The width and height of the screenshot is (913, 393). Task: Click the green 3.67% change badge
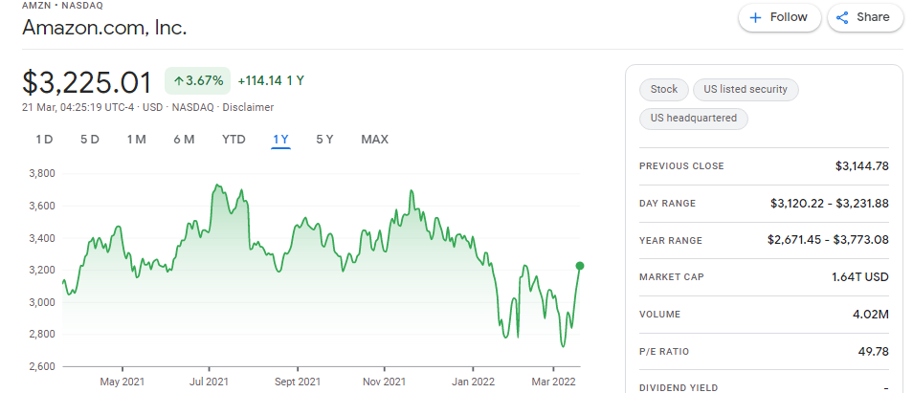click(198, 81)
